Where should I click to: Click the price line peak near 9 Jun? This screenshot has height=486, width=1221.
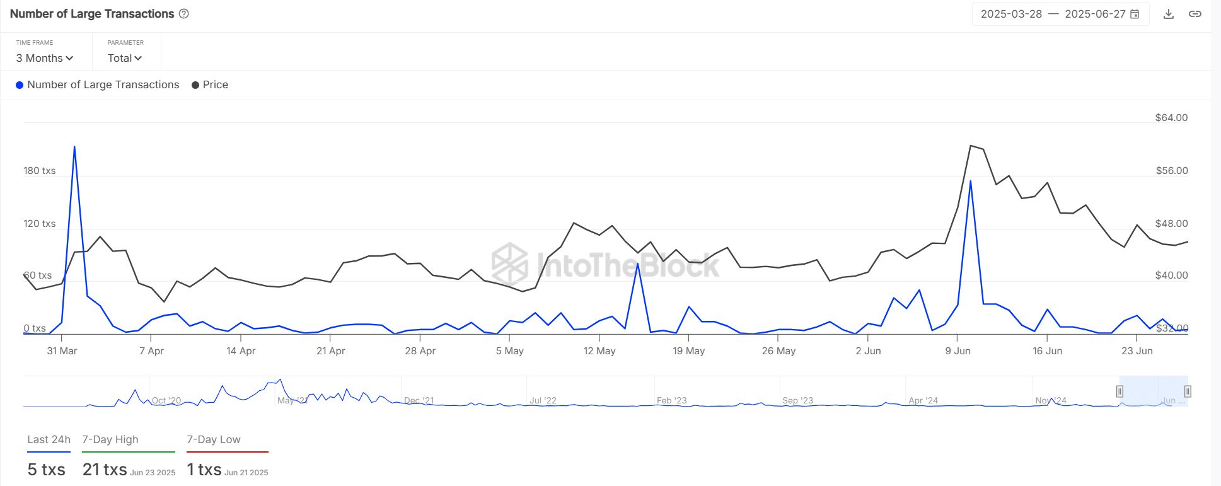coord(971,146)
